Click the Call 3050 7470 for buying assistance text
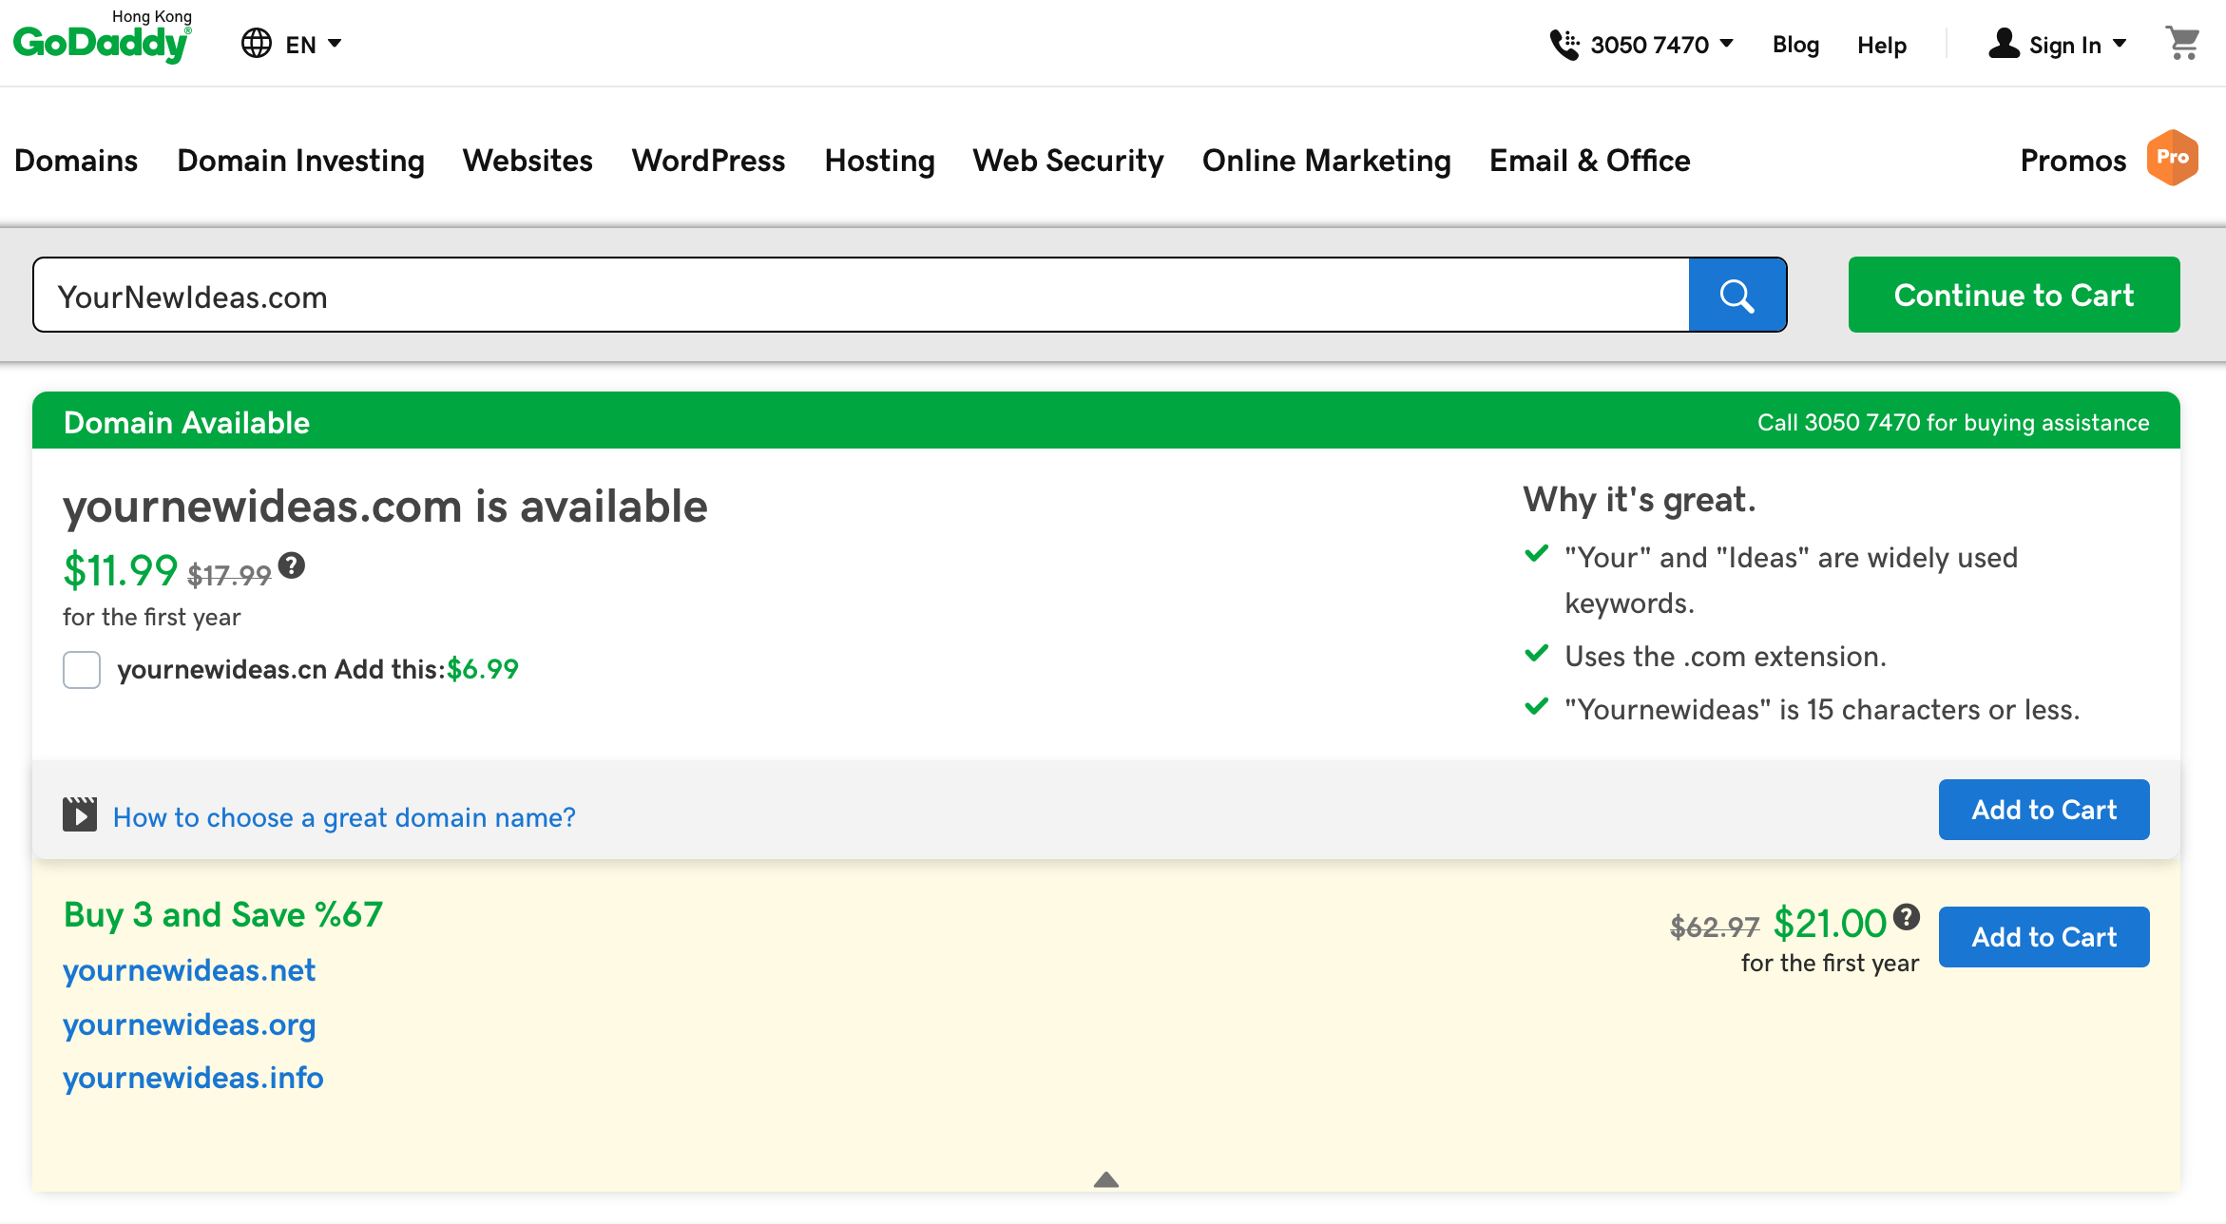 click(x=1953, y=422)
